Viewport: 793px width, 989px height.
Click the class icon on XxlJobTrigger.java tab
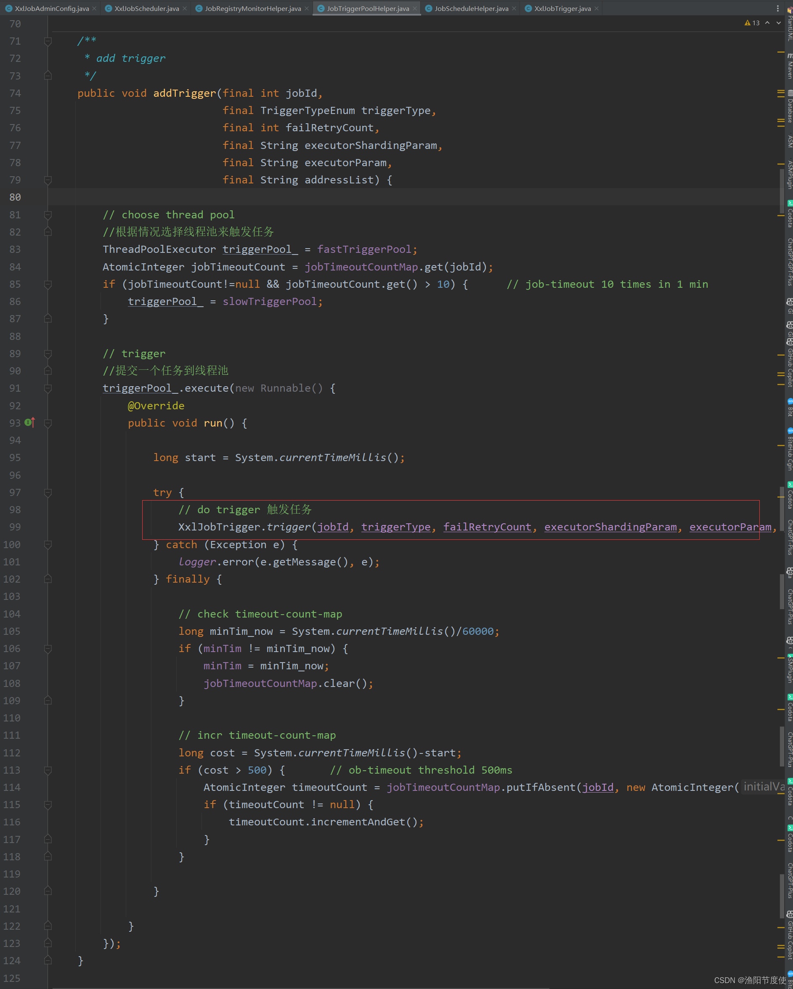pyautogui.click(x=528, y=8)
